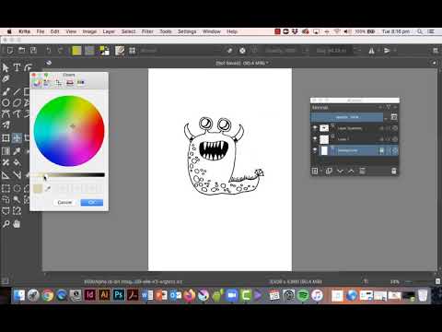Expand the add-layer dropdown arrow
Viewport: 442px width, 332px height.
320,171
